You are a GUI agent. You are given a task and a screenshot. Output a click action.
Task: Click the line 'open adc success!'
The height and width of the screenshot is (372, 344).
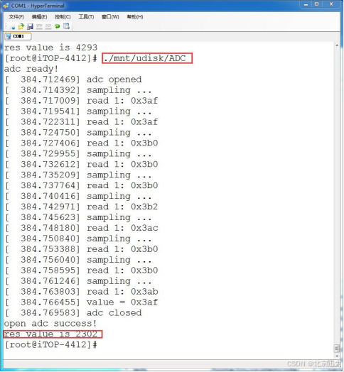coord(50,324)
